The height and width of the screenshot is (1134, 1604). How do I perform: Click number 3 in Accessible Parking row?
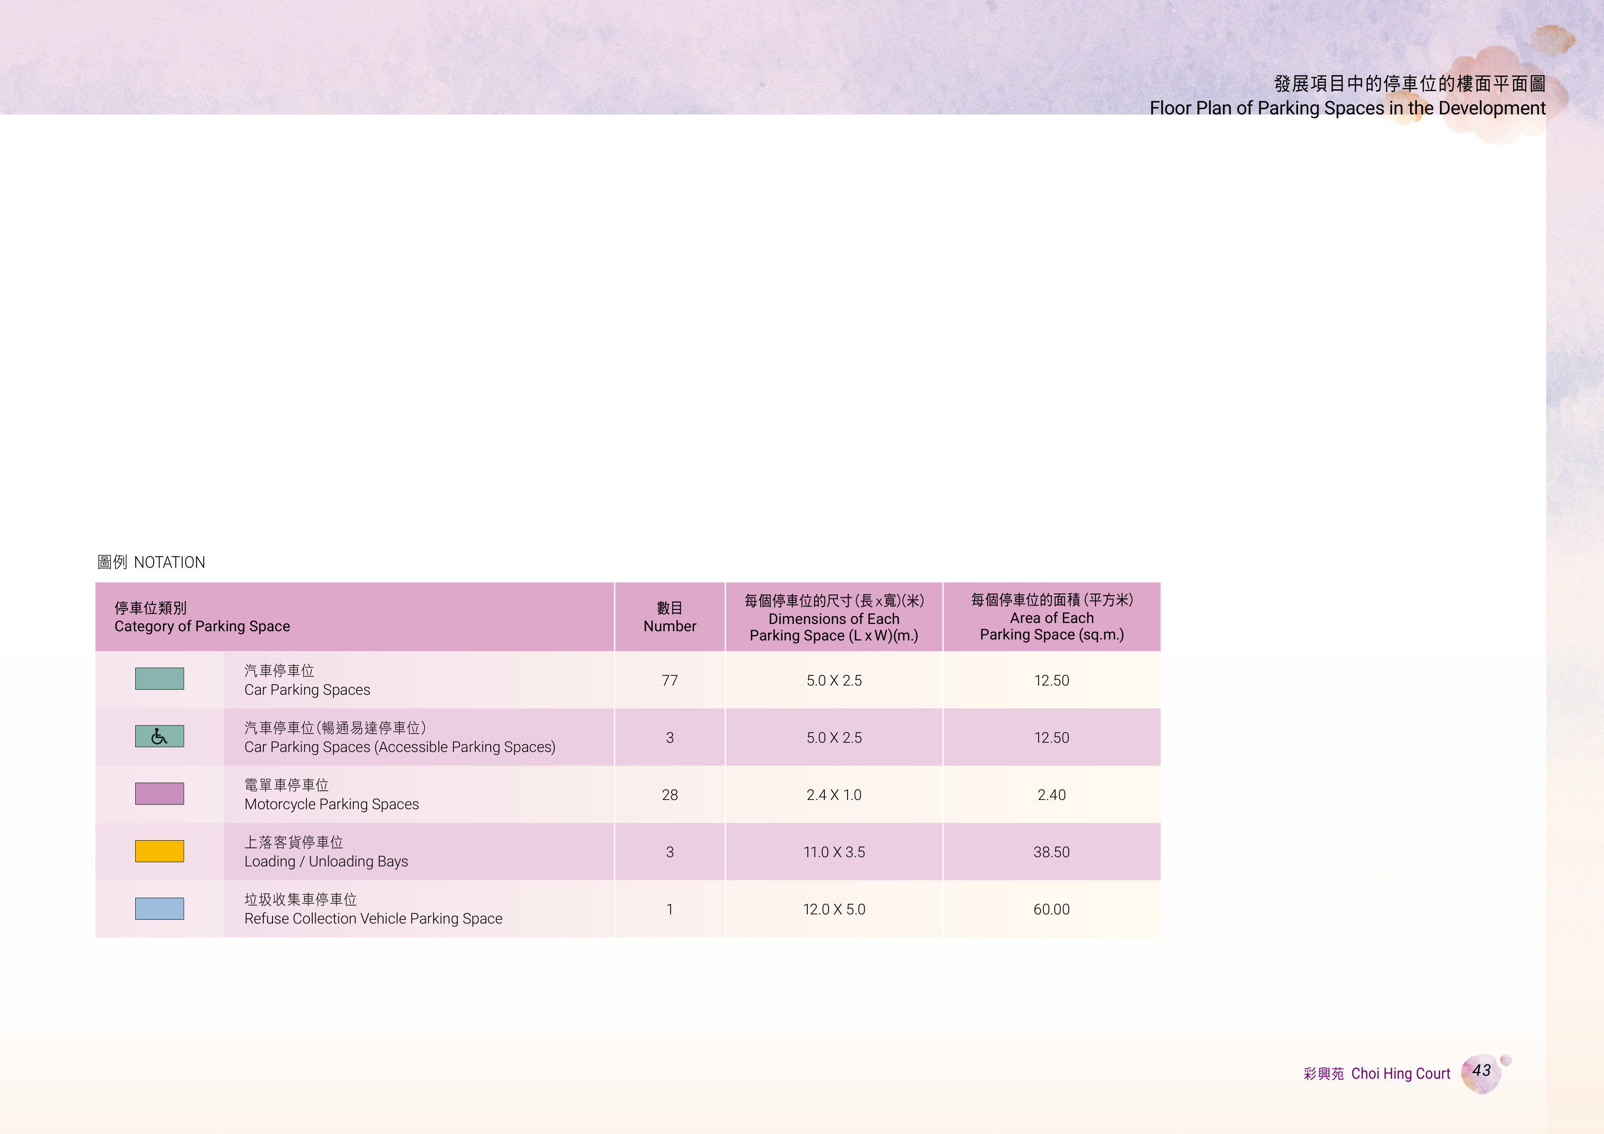(669, 738)
